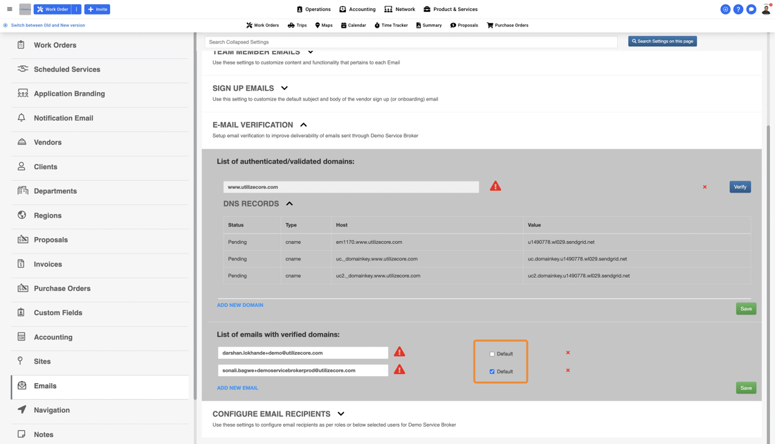Screen dimensions: 775x444
Task: Remove the www.utilizecore.com domain
Action: click(x=705, y=187)
